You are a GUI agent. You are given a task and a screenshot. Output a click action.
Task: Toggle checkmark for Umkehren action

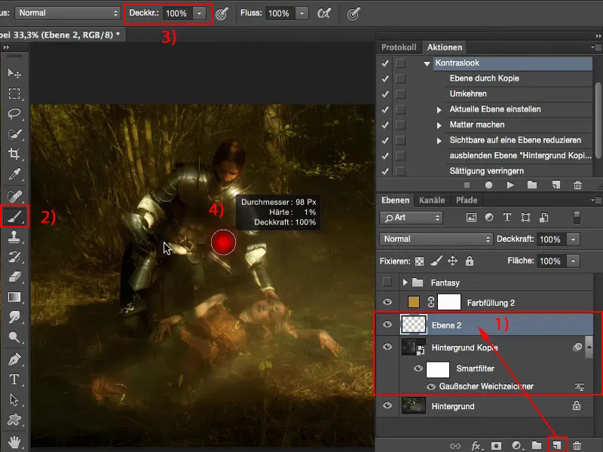(385, 93)
